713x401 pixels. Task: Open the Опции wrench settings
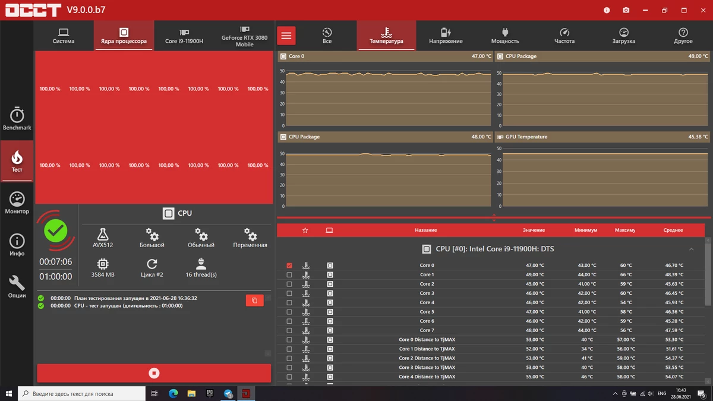(17, 286)
